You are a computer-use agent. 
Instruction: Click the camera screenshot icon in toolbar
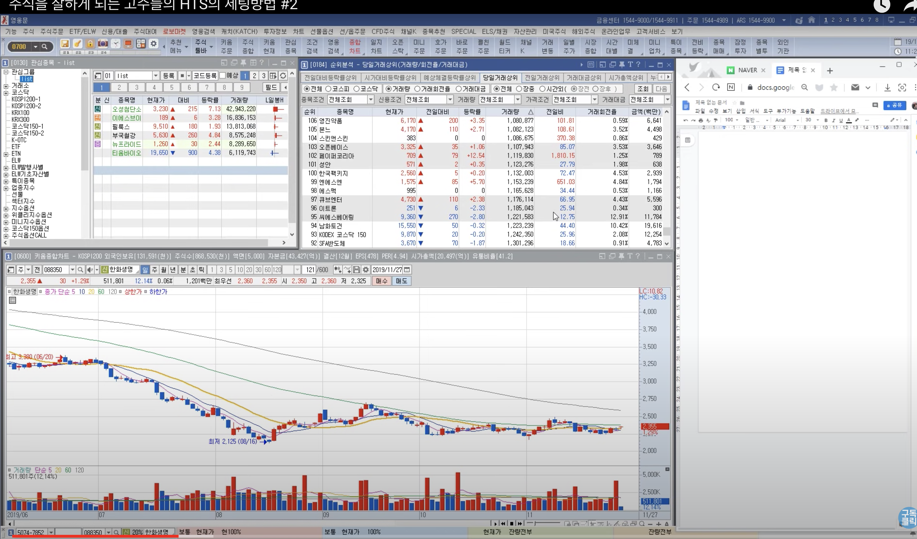103,44
